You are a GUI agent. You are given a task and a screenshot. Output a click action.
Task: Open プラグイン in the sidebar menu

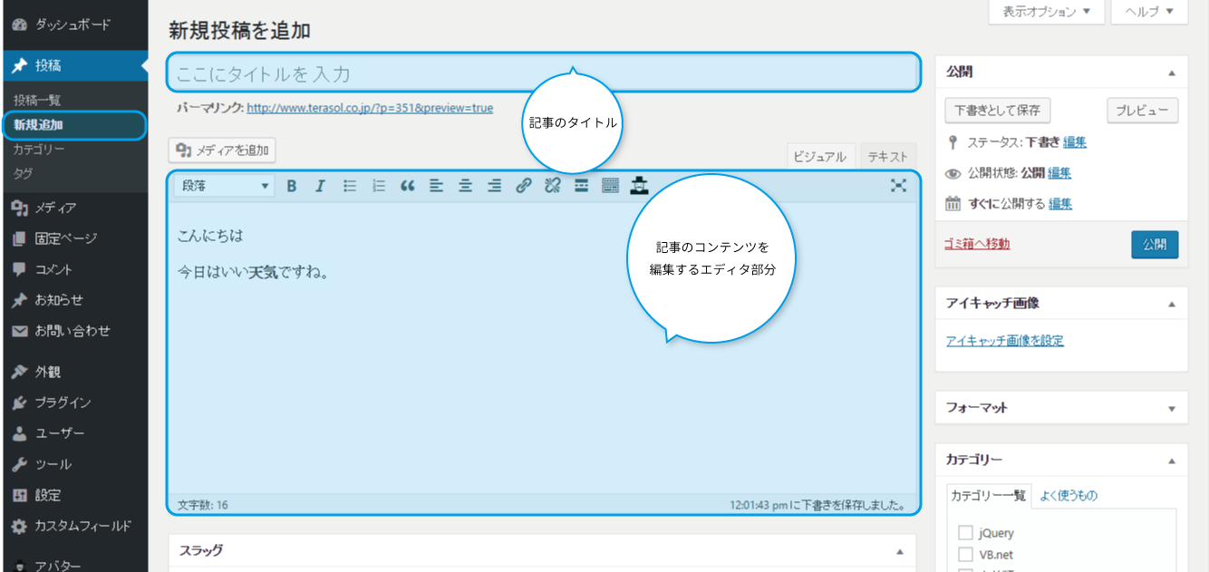(63, 402)
